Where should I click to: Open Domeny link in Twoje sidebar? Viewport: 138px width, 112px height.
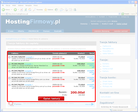pos(106,64)
